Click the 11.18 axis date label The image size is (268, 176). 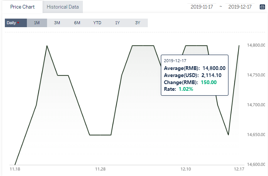point(15,169)
